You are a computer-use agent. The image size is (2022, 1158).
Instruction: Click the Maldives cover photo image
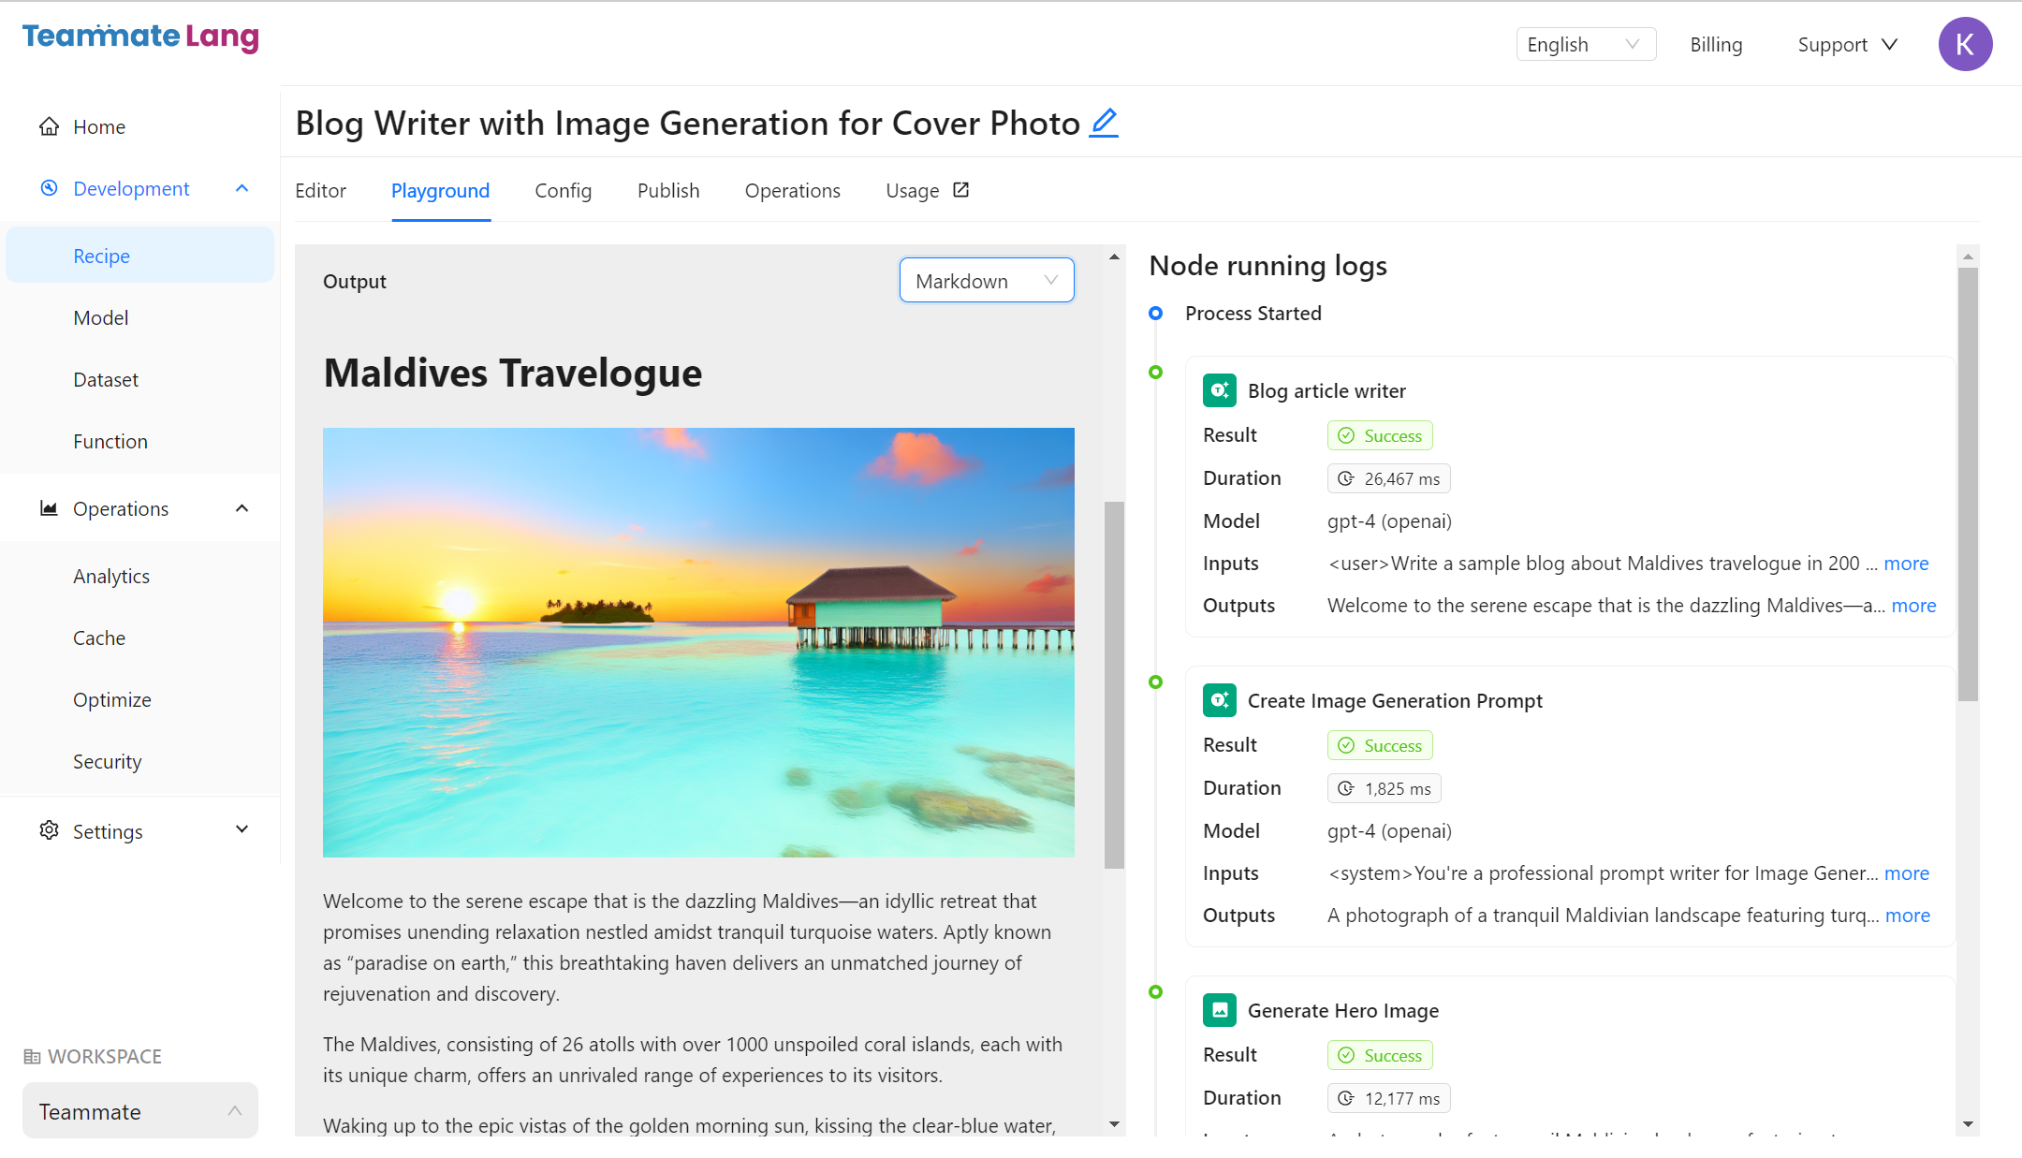click(x=697, y=642)
